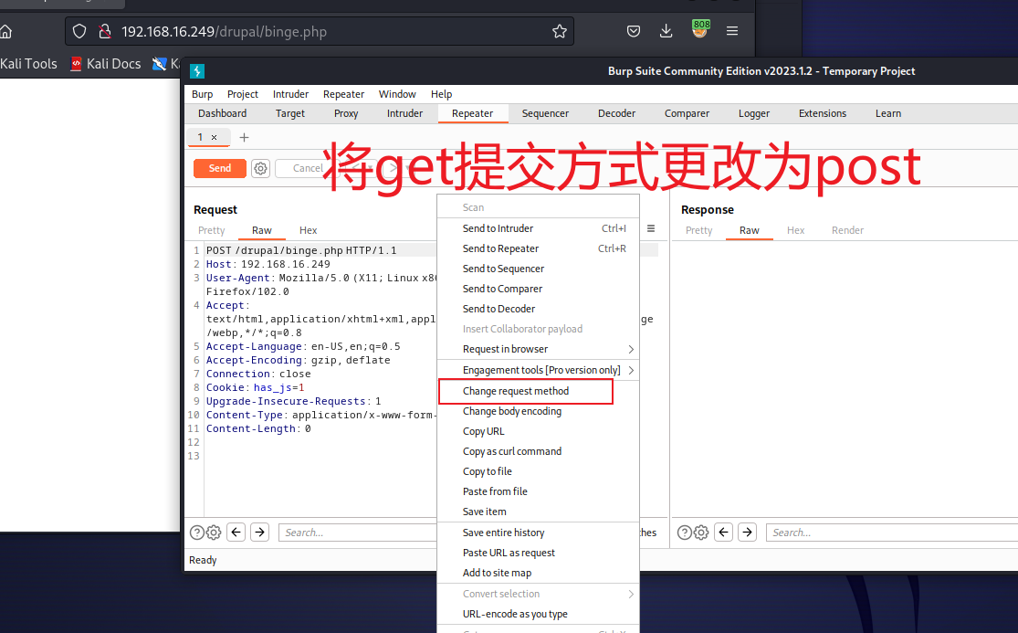Image resolution: width=1018 pixels, height=633 pixels.
Task: Open the Kali Docs bookmark
Action: click(105, 64)
